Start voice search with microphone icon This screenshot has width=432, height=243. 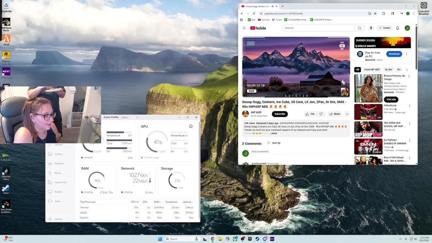[x=371, y=28]
